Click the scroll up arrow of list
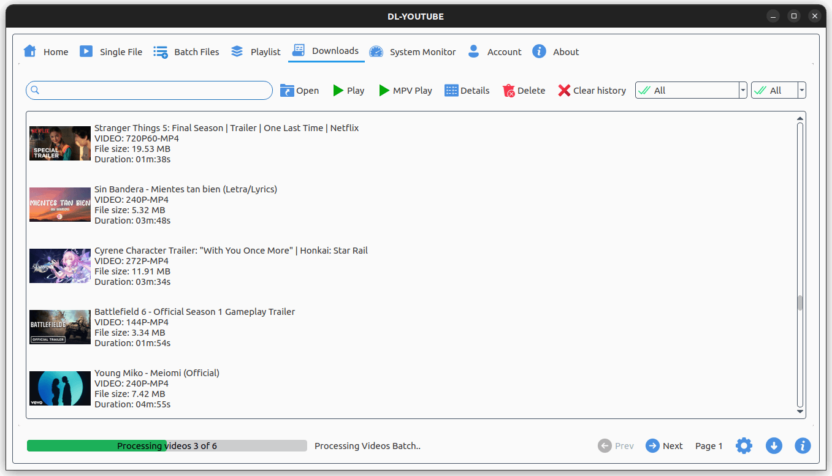 [x=800, y=118]
